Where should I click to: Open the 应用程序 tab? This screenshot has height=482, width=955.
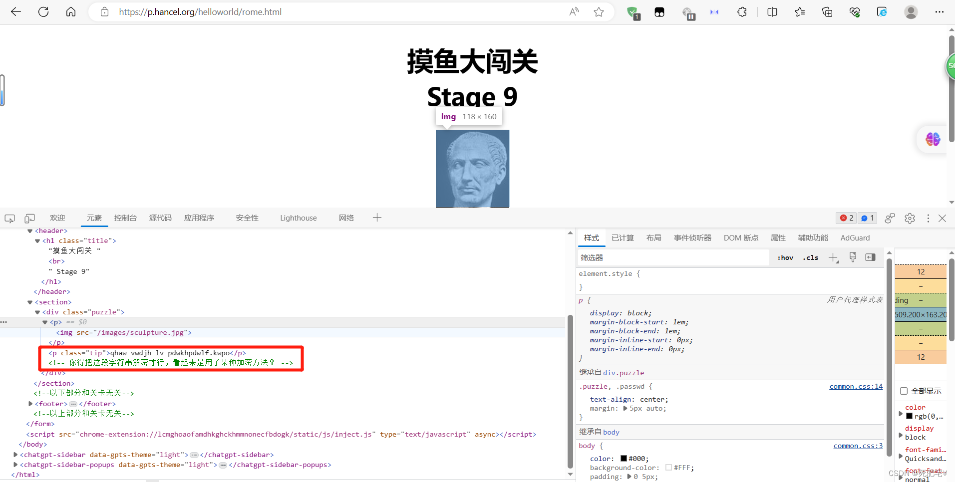coord(199,218)
